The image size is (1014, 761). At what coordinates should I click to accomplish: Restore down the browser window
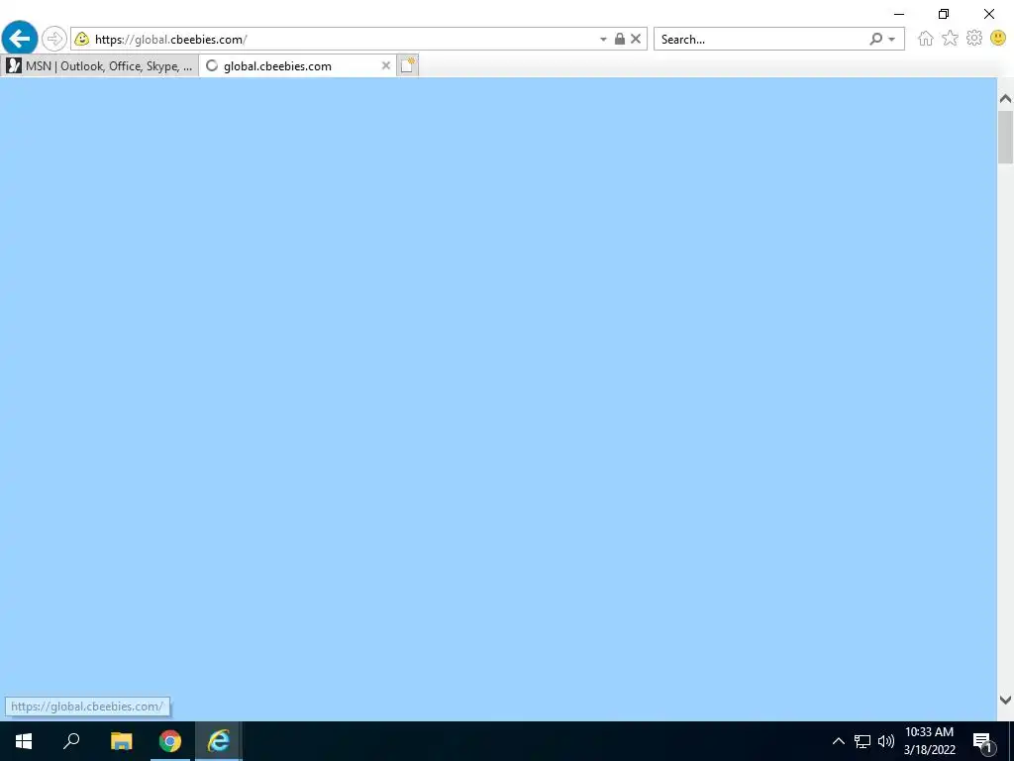(944, 14)
